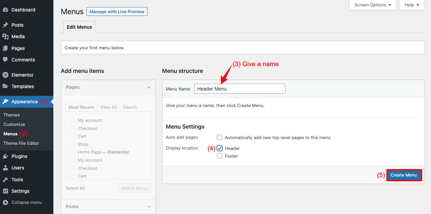Click the Collapse menu arrow icon

point(5,203)
